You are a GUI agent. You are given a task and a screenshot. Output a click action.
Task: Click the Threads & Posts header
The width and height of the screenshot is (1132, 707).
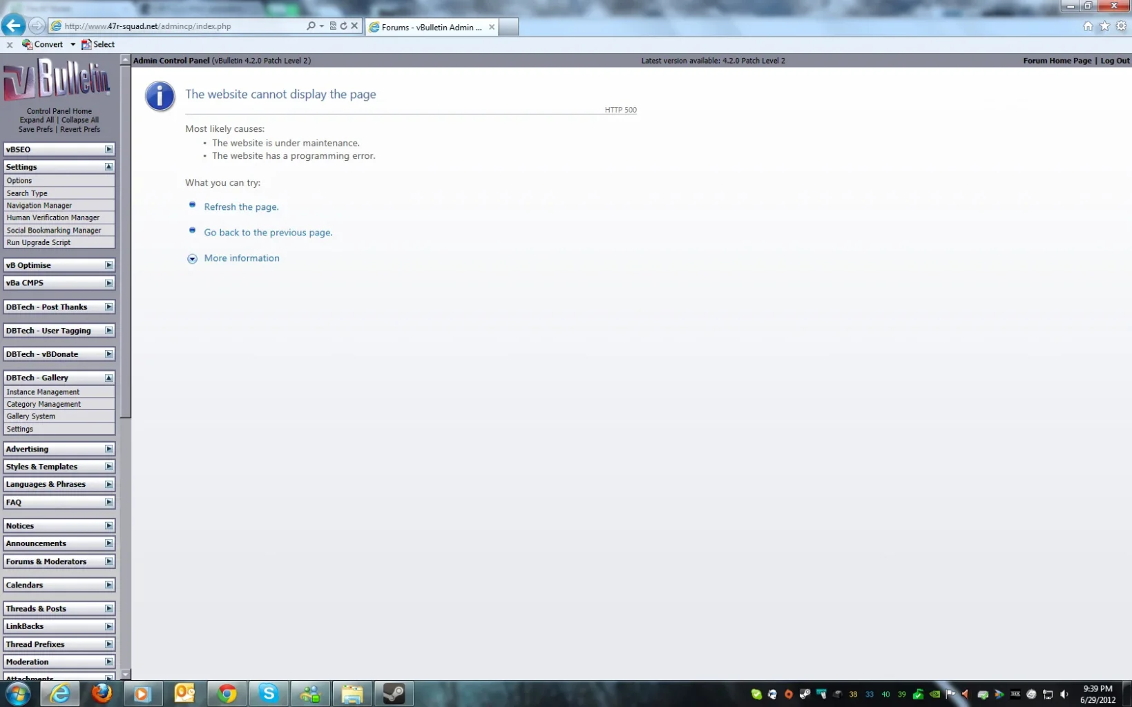click(59, 609)
